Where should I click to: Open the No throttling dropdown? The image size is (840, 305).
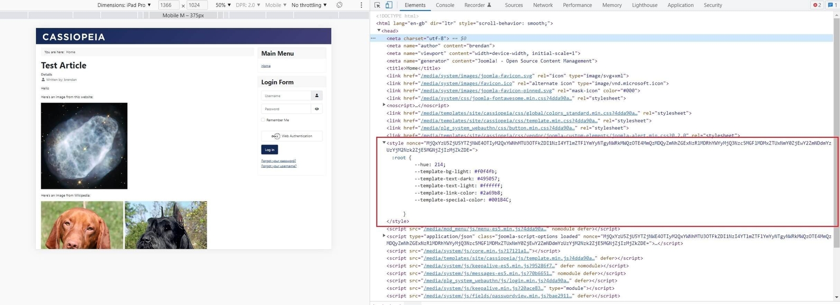tap(309, 5)
